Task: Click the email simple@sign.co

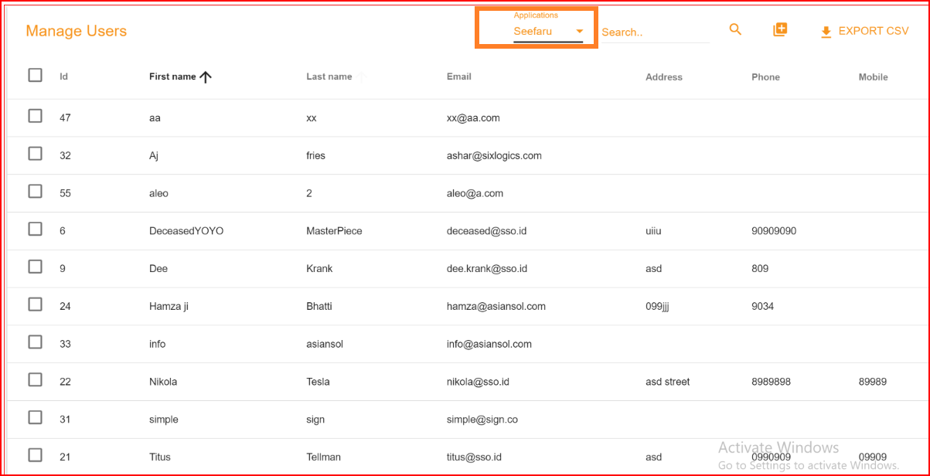Action: tap(482, 420)
